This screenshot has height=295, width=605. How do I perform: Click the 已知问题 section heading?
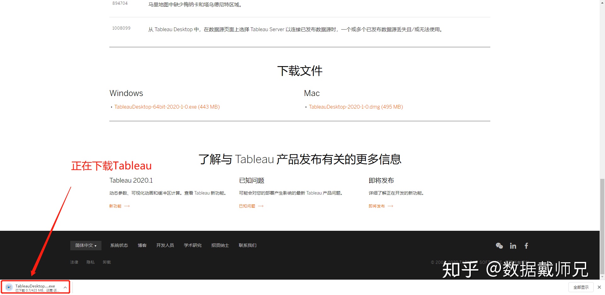pyautogui.click(x=251, y=180)
